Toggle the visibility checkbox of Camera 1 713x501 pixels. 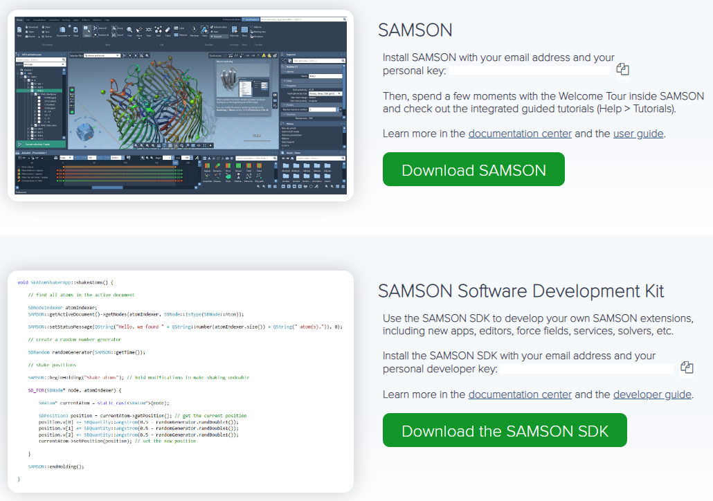coord(21,70)
